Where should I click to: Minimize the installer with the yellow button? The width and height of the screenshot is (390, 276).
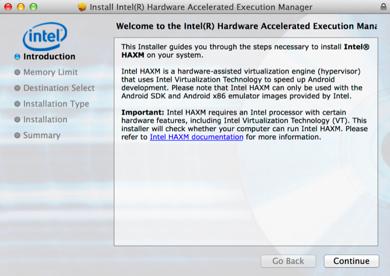click(x=21, y=7)
